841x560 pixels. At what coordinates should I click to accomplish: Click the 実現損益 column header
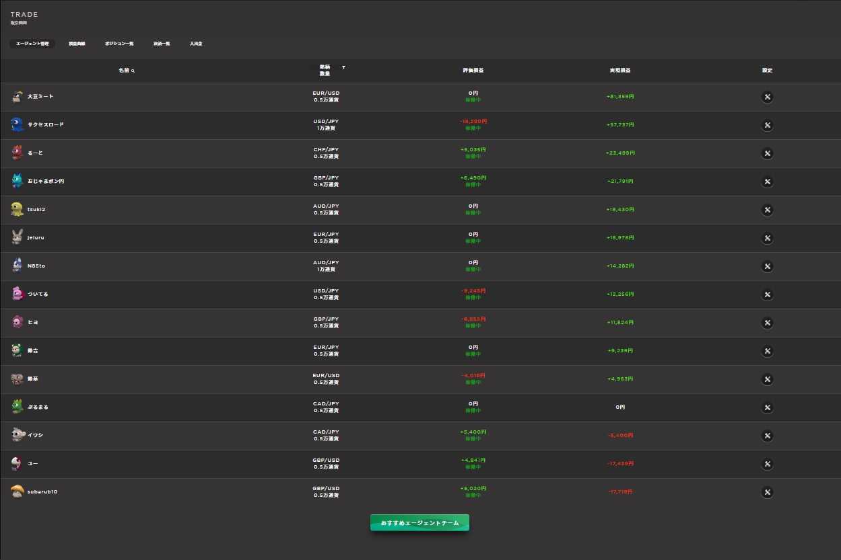tap(619, 71)
